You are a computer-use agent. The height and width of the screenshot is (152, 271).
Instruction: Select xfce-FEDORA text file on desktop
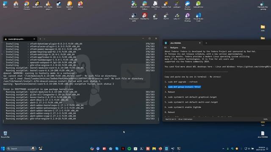pyautogui.click(x=263, y=134)
